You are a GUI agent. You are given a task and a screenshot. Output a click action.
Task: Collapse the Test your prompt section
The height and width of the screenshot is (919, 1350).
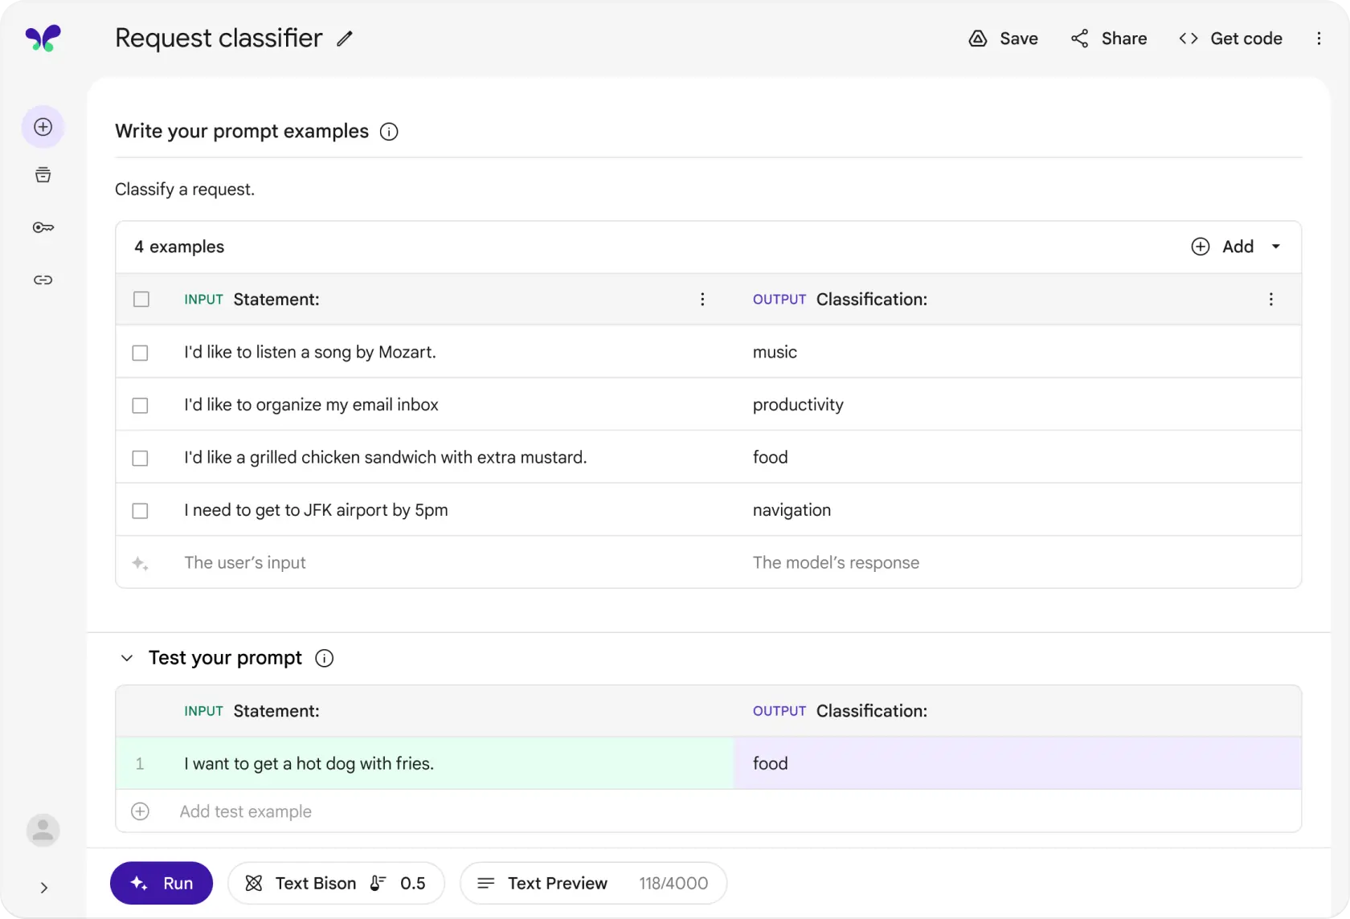coord(126,658)
